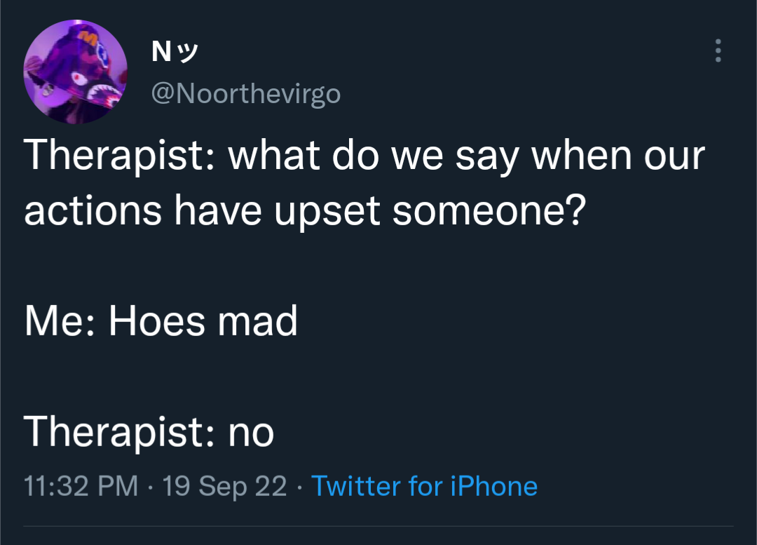Screen dimensions: 757x545
Task: Click the display name N ツ
Action: pos(175,51)
